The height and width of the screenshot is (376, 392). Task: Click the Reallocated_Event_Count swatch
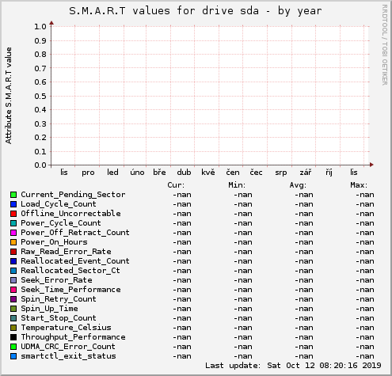pos(13,261)
